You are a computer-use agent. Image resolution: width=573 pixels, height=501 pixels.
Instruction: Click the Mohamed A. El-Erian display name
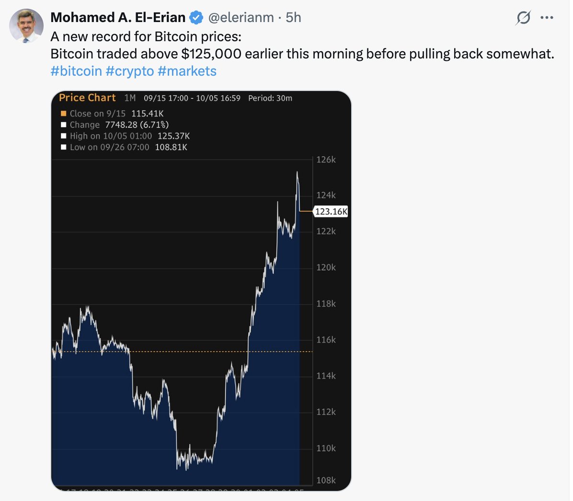pos(118,18)
